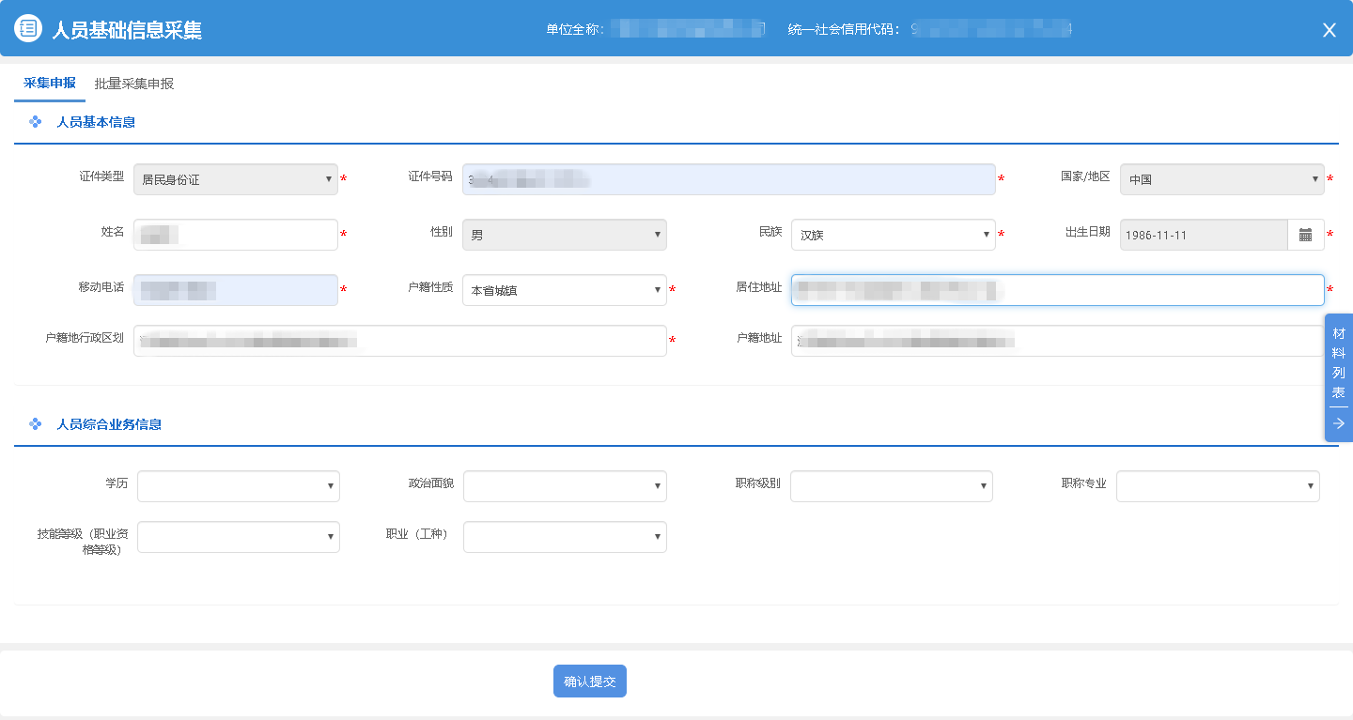Open the 政治面貌 dropdown

point(564,486)
